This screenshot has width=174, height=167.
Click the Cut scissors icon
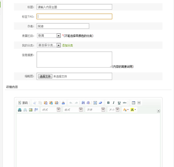35,103
